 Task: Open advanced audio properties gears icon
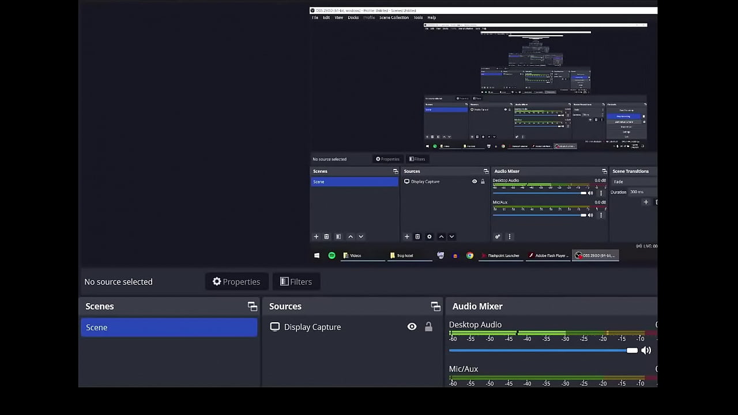pyautogui.click(x=498, y=237)
